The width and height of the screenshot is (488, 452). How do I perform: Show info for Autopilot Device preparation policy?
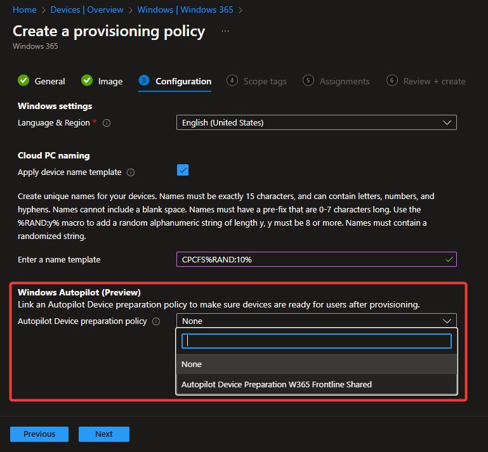(156, 321)
